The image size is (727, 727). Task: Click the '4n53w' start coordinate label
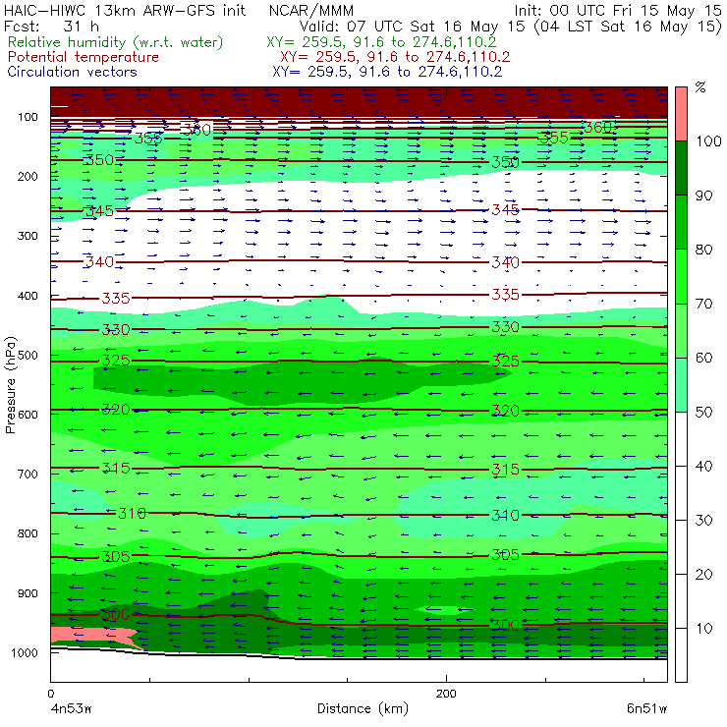click(x=71, y=709)
